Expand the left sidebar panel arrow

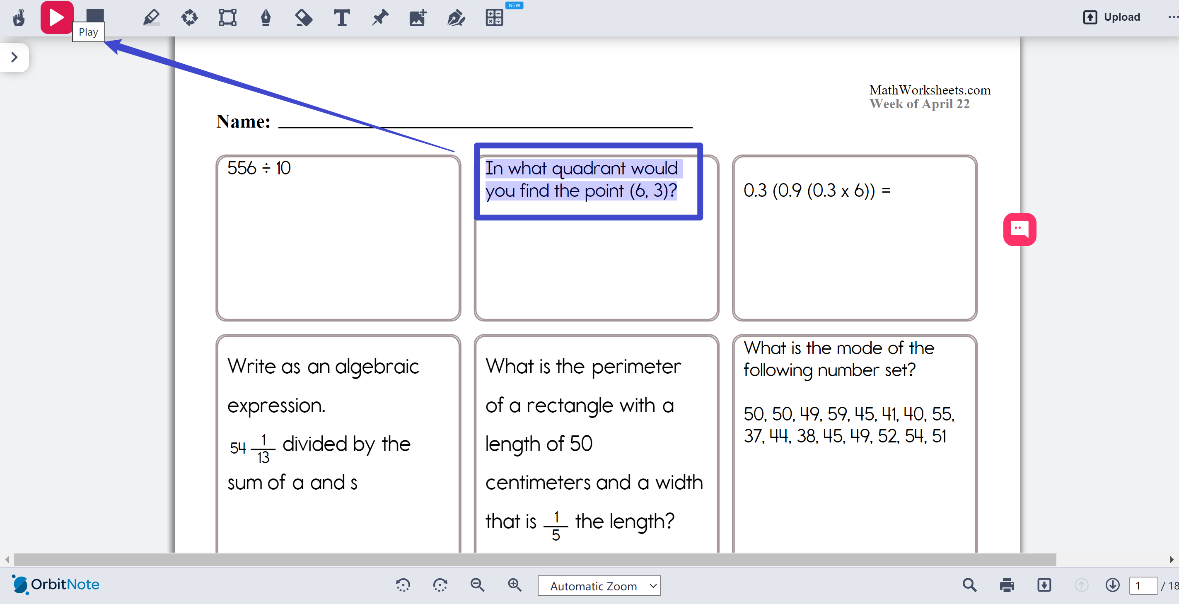[14, 57]
